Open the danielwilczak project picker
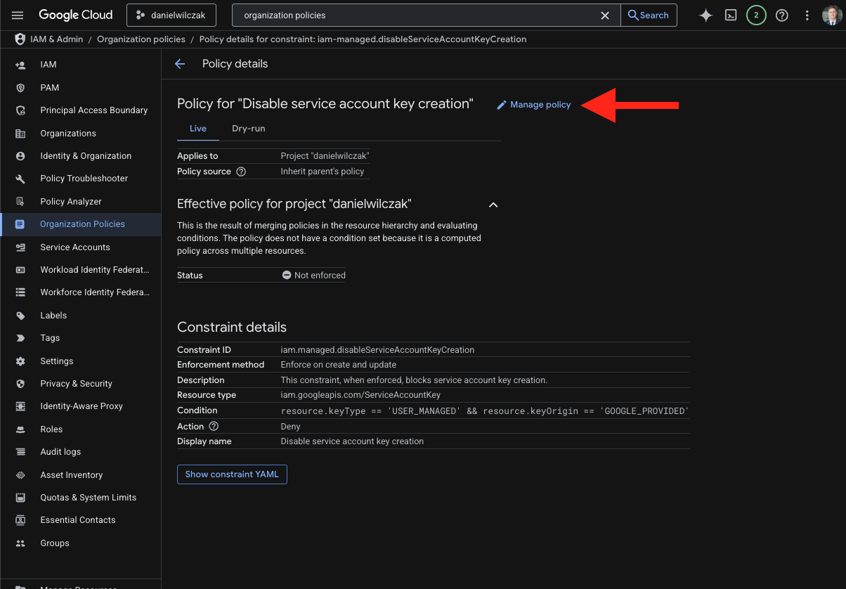Screen dimensions: 846x589 [x=171, y=15]
